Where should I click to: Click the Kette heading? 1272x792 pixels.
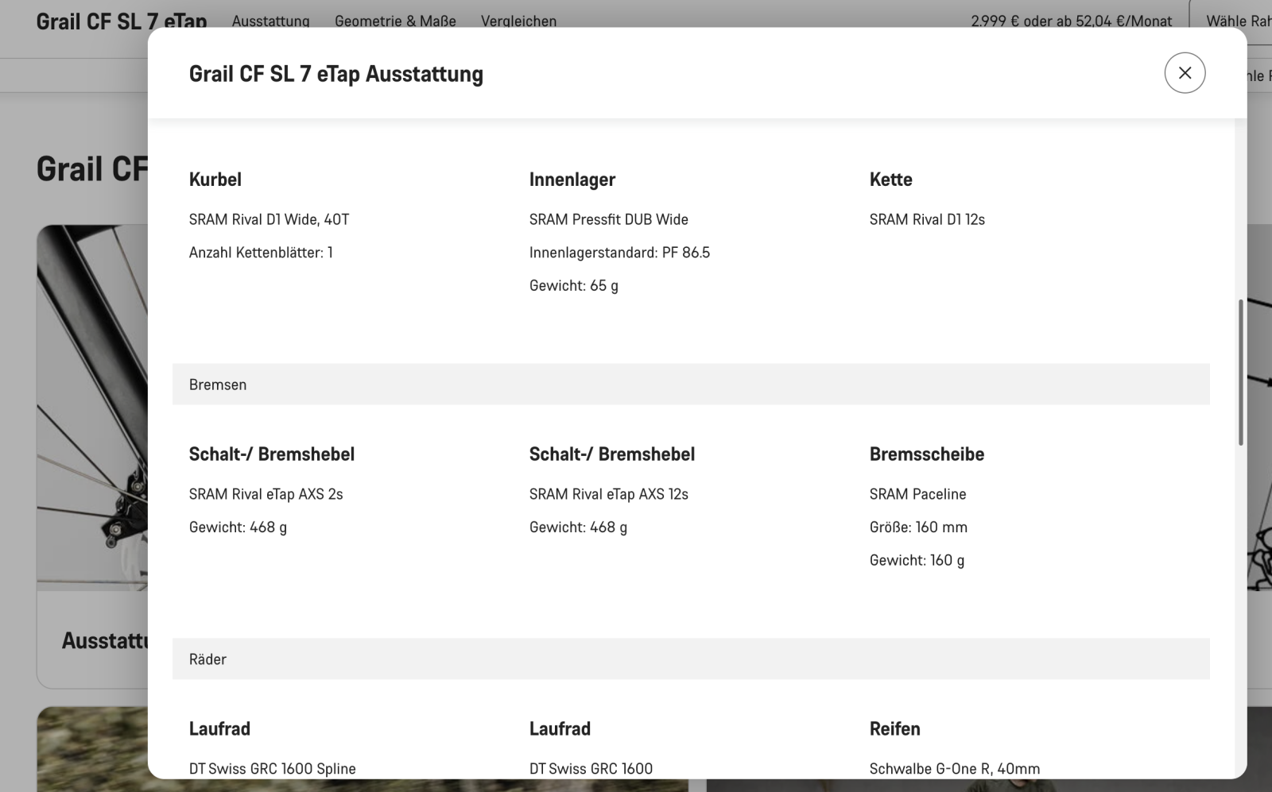point(890,180)
